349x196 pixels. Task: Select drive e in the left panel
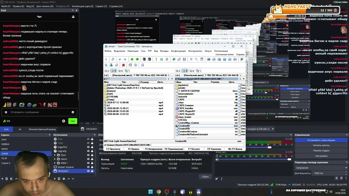[x=120, y=71]
